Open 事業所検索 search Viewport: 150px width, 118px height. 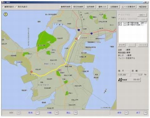coord(66,7)
